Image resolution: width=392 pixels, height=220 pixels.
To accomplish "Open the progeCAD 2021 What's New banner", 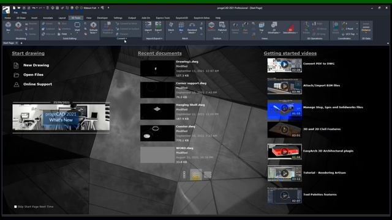I will pyautogui.click(x=61, y=117).
